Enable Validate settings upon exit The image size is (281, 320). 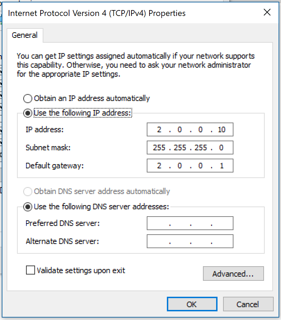click(x=31, y=270)
